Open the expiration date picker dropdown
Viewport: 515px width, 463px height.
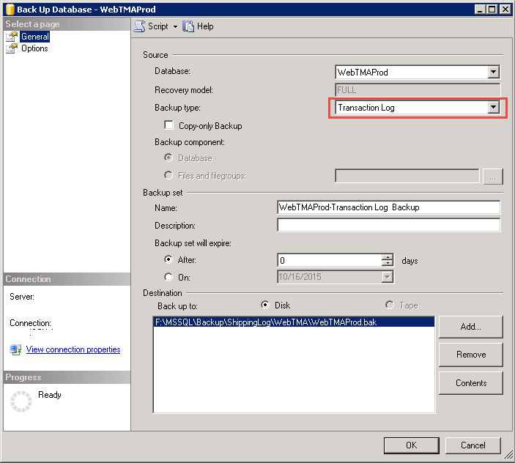tap(388, 277)
